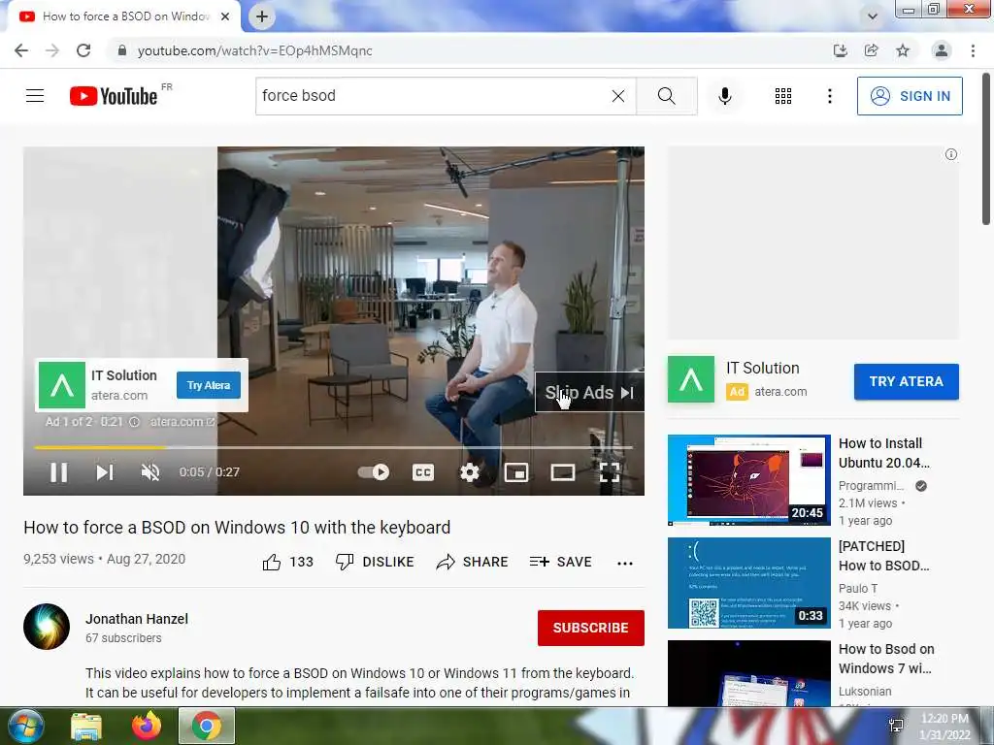Open the SHARE dialog
994x745 pixels.
pos(473,562)
